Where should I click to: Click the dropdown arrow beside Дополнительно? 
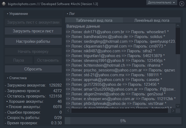point(174,3)
